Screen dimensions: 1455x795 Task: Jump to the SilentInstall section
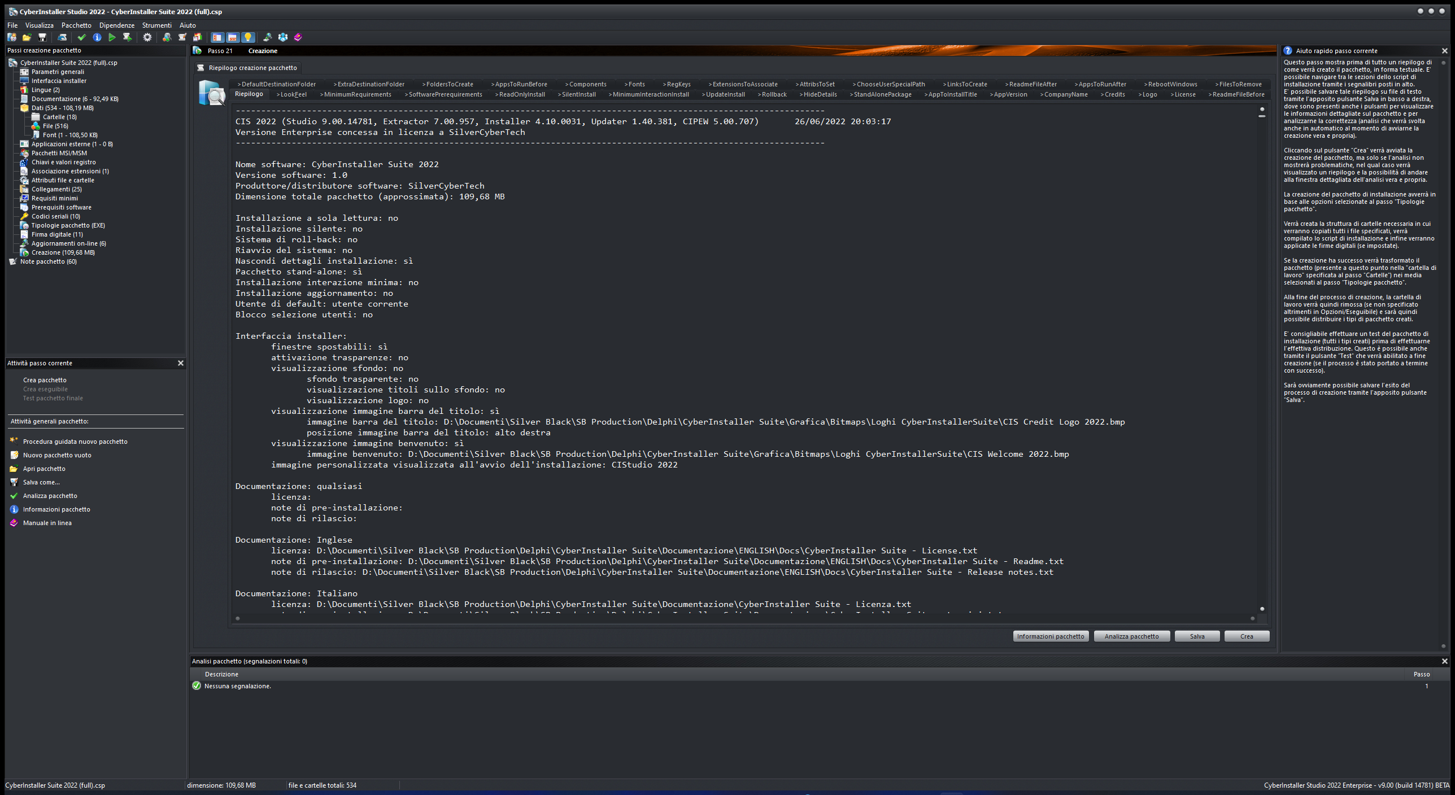(577, 95)
